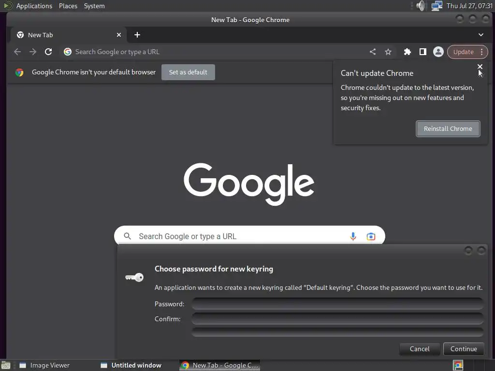The height and width of the screenshot is (371, 495).
Task: Click Set as default button
Action: tap(188, 72)
